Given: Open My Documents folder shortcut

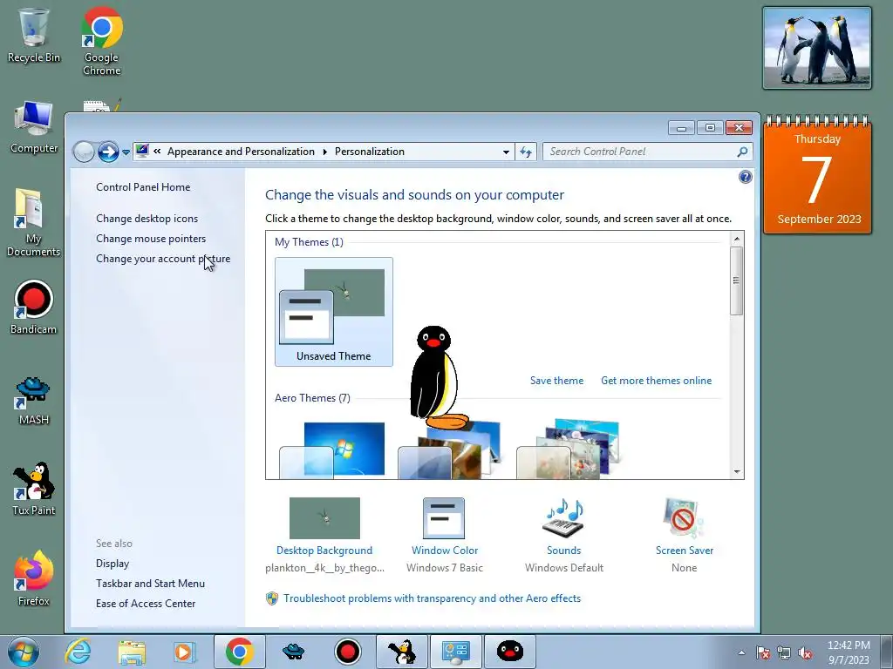Looking at the screenshot, I should pyautogui.click(x=33, y=222).
